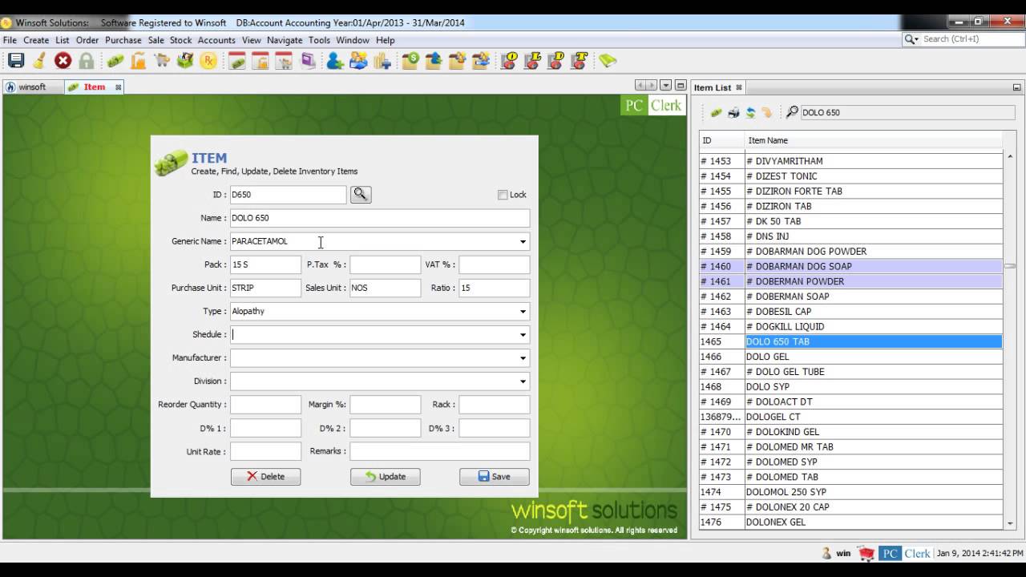Click the gray padlock toolbar icon
Screen dimensions: 1026x577
pyautogui.click(x=86, y=60)
